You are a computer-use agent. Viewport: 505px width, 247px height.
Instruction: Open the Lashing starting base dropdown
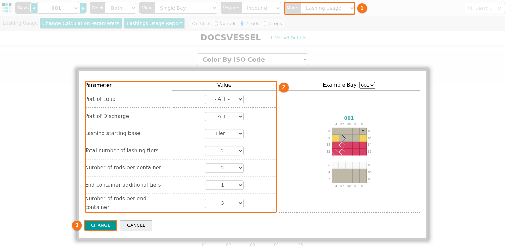tap(224, 133)
